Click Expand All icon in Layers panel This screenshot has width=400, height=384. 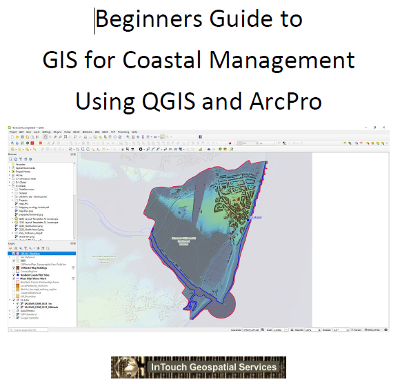click(x=38, y=248)
